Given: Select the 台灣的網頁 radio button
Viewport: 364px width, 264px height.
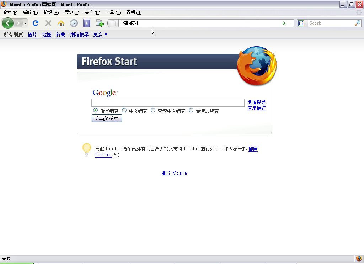Looking at the screenshot, I should coord(191,110).
